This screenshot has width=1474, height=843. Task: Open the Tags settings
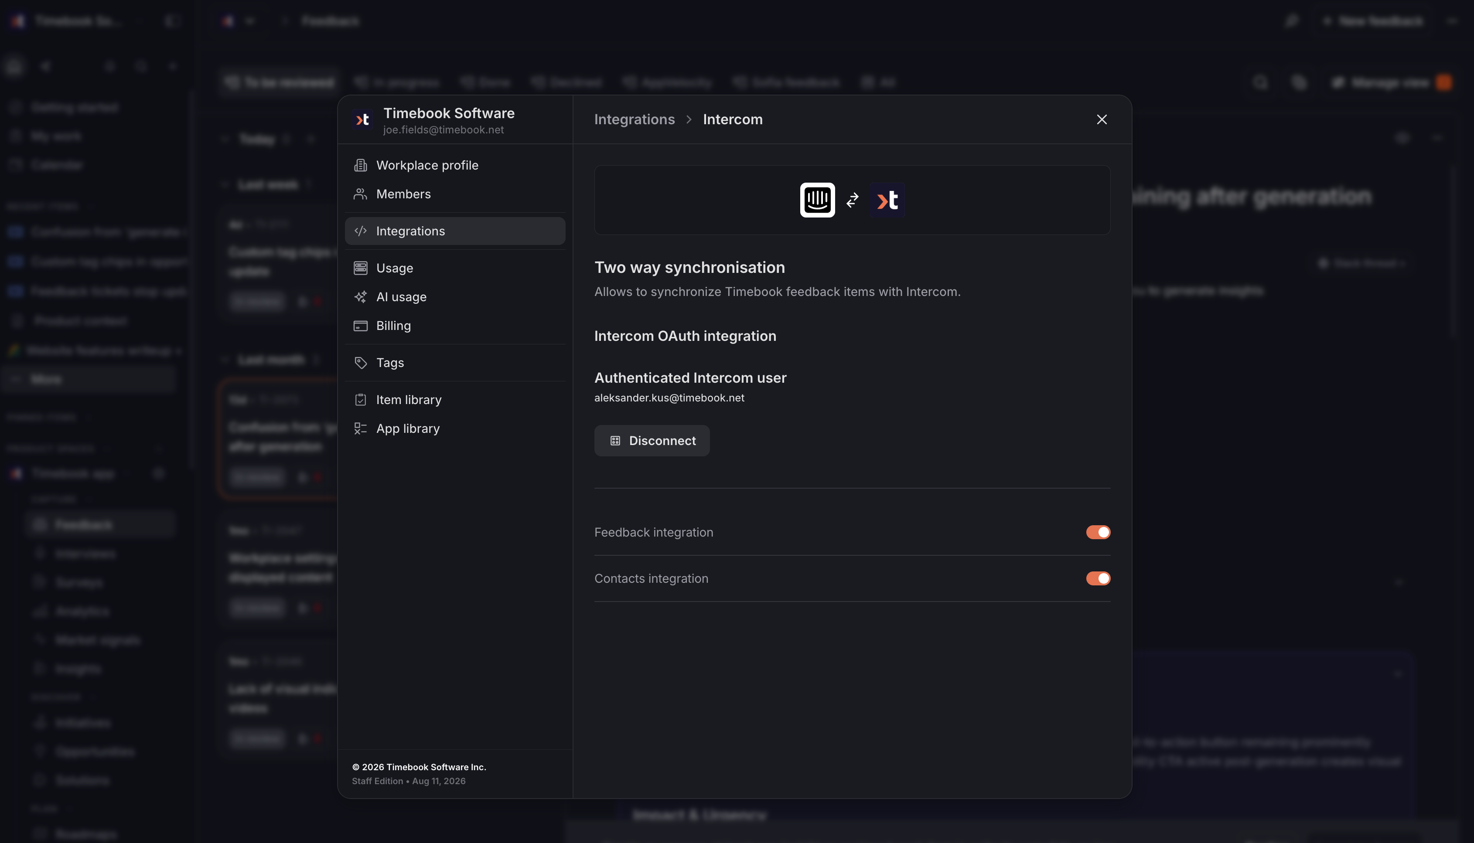[455, 363]
